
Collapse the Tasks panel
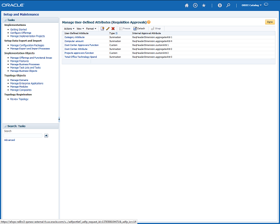[5, 20]
